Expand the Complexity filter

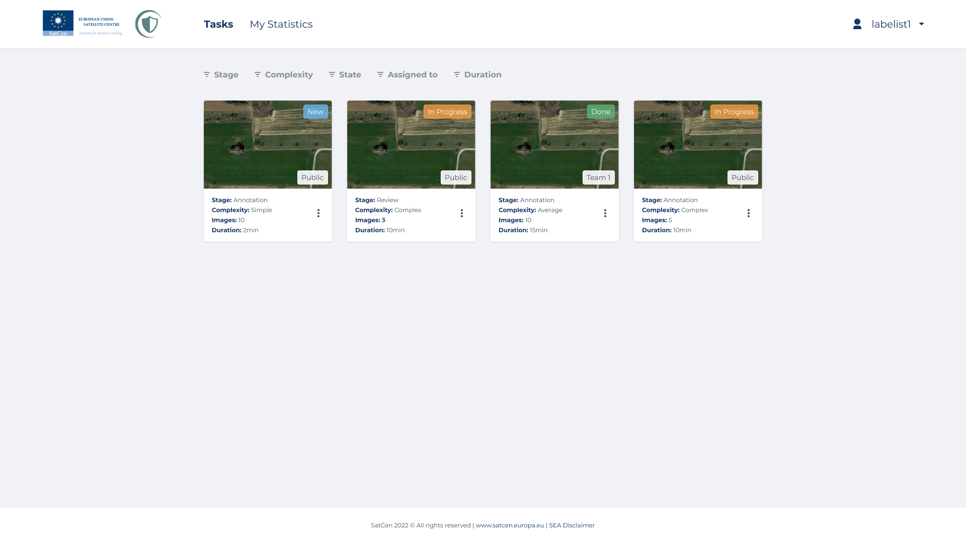tap(284, 74)
